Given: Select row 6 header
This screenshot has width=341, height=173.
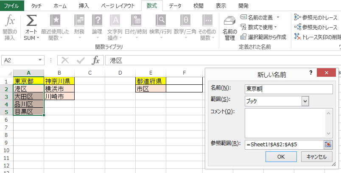Looking at the screenshot, I should pos(6,120).
